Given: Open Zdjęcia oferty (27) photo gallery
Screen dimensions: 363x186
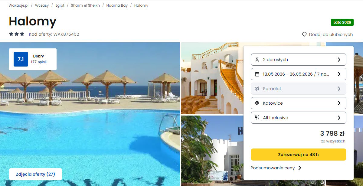Looking at the screenshot, I should (35, 174).
